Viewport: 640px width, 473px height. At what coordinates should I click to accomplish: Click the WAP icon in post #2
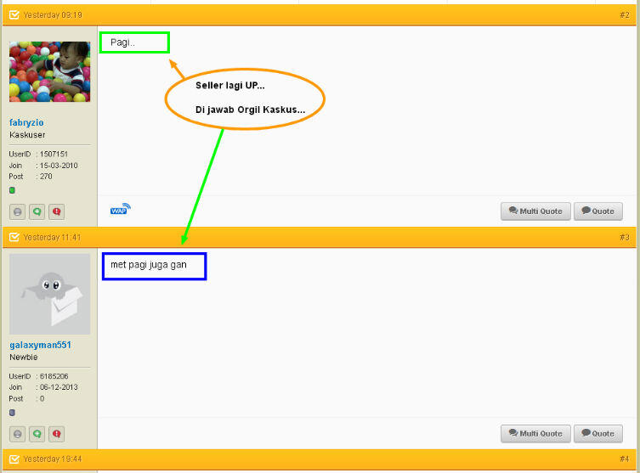pyautogui.click(x=121, y=209)
